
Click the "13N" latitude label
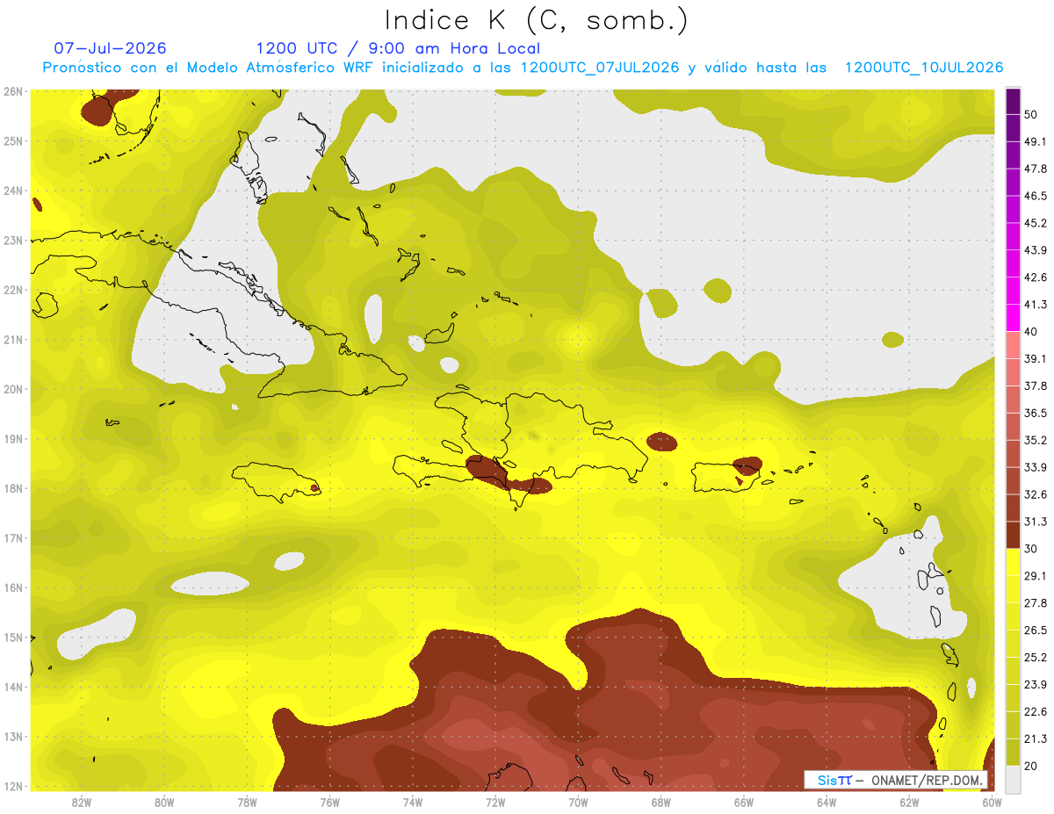pos(13,736)
